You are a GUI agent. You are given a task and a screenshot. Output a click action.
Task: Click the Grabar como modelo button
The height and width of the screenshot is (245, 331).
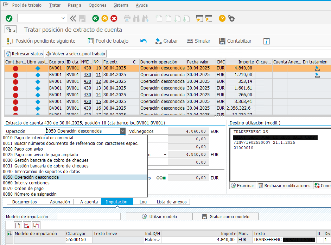click(225, 217)
